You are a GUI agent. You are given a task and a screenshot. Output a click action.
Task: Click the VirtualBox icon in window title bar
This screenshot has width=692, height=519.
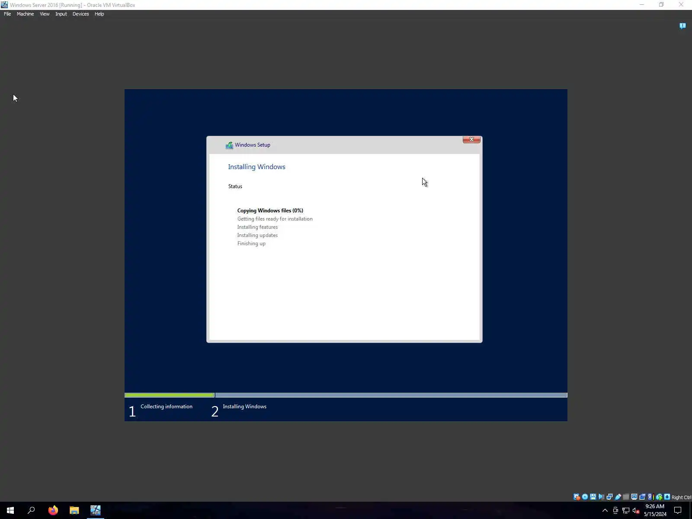(x=4, y=5)
